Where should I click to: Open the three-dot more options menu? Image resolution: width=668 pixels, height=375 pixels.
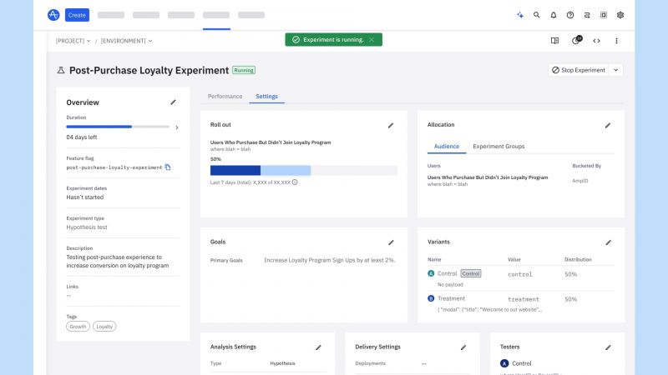click(x=616, y=41)
